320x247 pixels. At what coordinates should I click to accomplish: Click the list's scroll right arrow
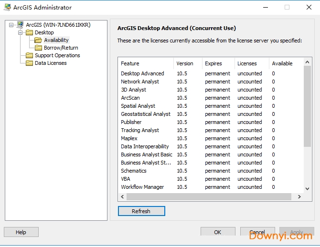(x=299, y=196)
